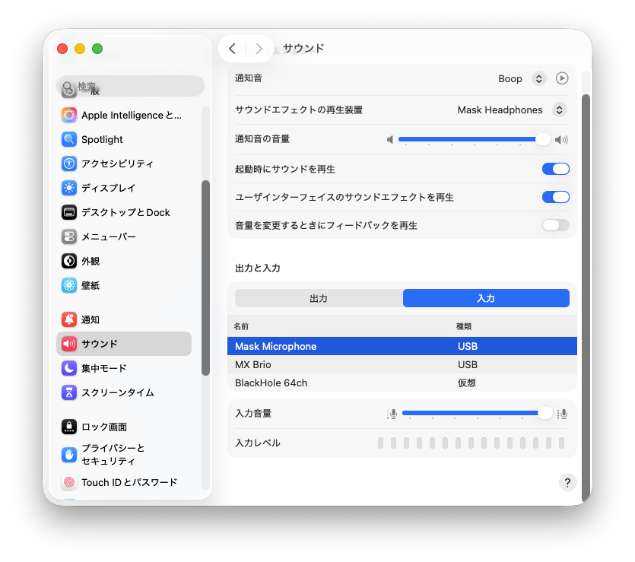
Task: Open 集中モード moon icon
Action: 69,368
